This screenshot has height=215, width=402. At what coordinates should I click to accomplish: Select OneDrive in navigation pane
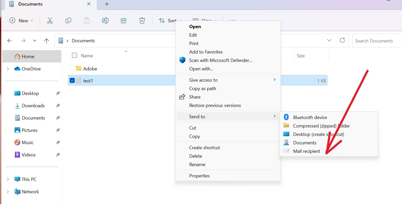(x=31, y=69)
